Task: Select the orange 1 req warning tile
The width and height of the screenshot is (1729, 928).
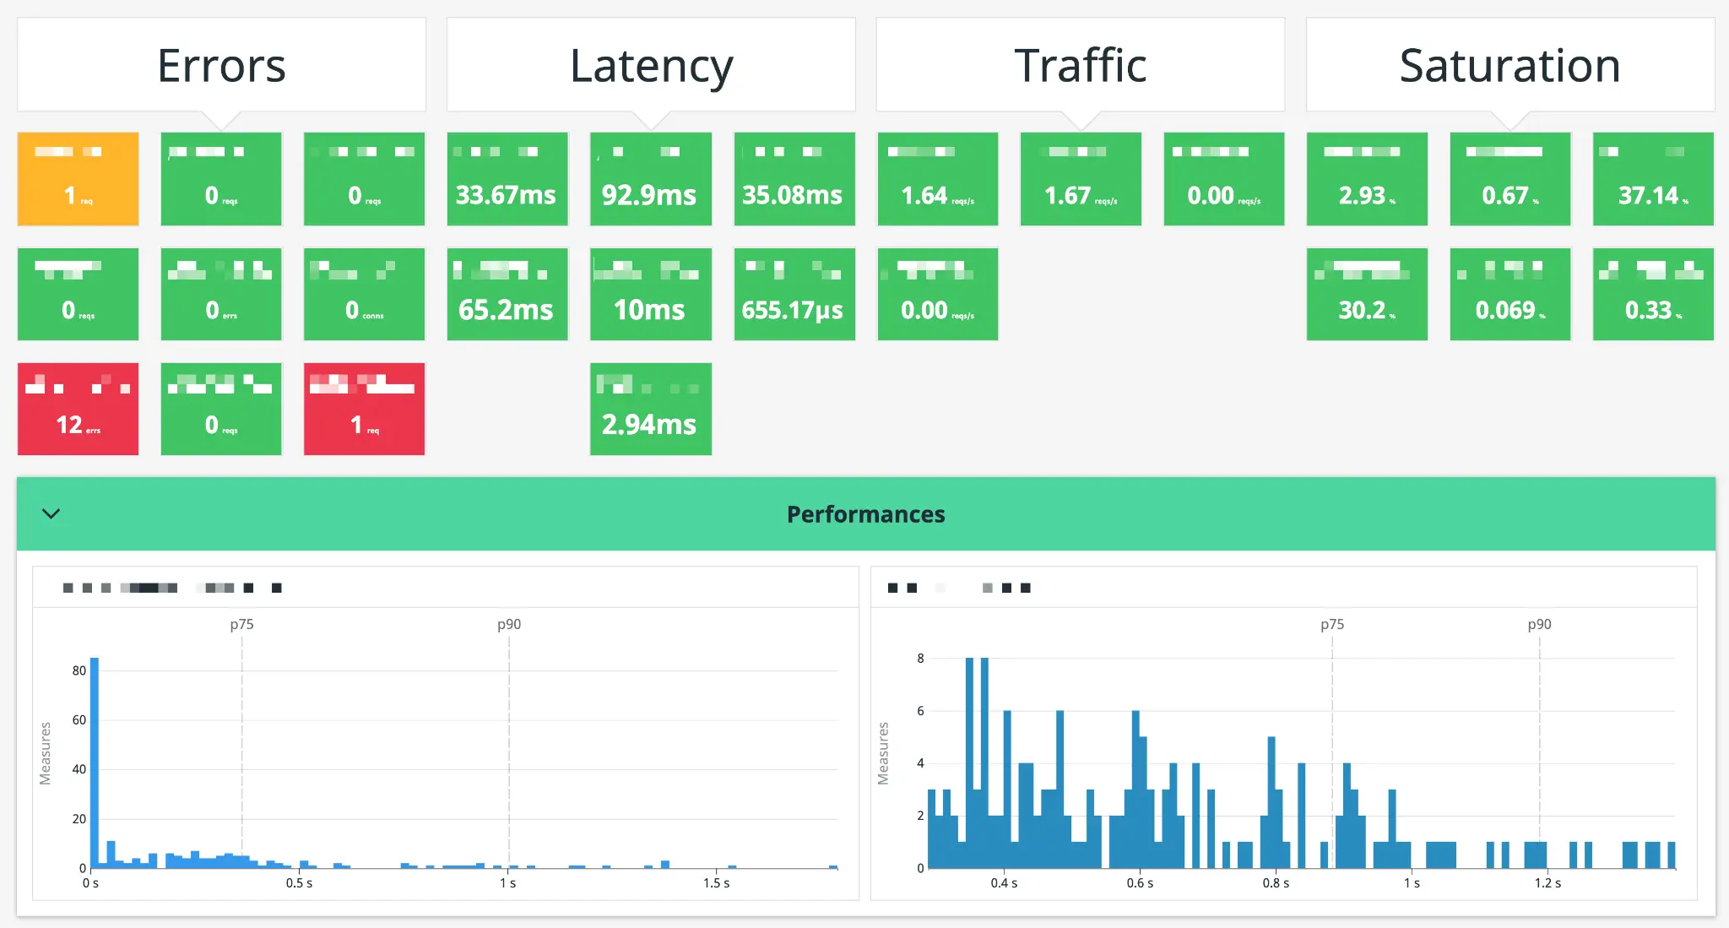Action: [x=78, y=178]
